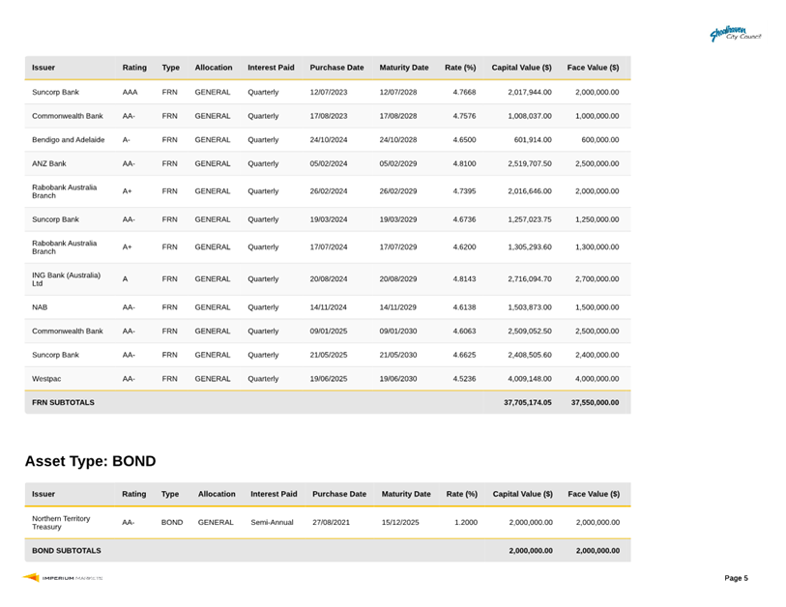Click the Maturity Date header in top table
This screenshot has width=786, height=607.
click(x=404, y=68)
